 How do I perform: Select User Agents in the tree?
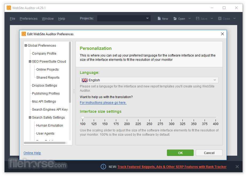pos(45,133)
